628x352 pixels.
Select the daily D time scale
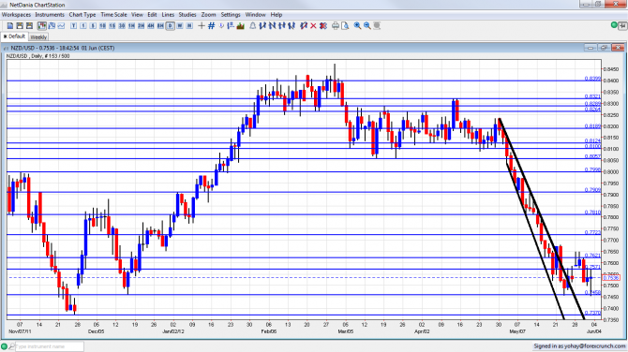(x=171, y=26)
